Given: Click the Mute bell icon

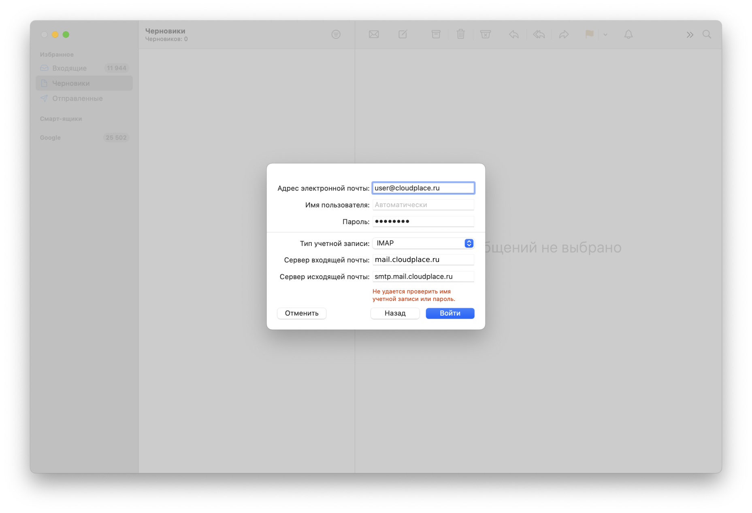Looking at the screenshot, I should click(x=628, y=34).
